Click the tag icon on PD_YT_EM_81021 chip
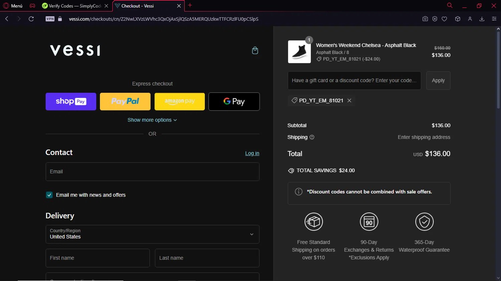 (x=294, y=100)
